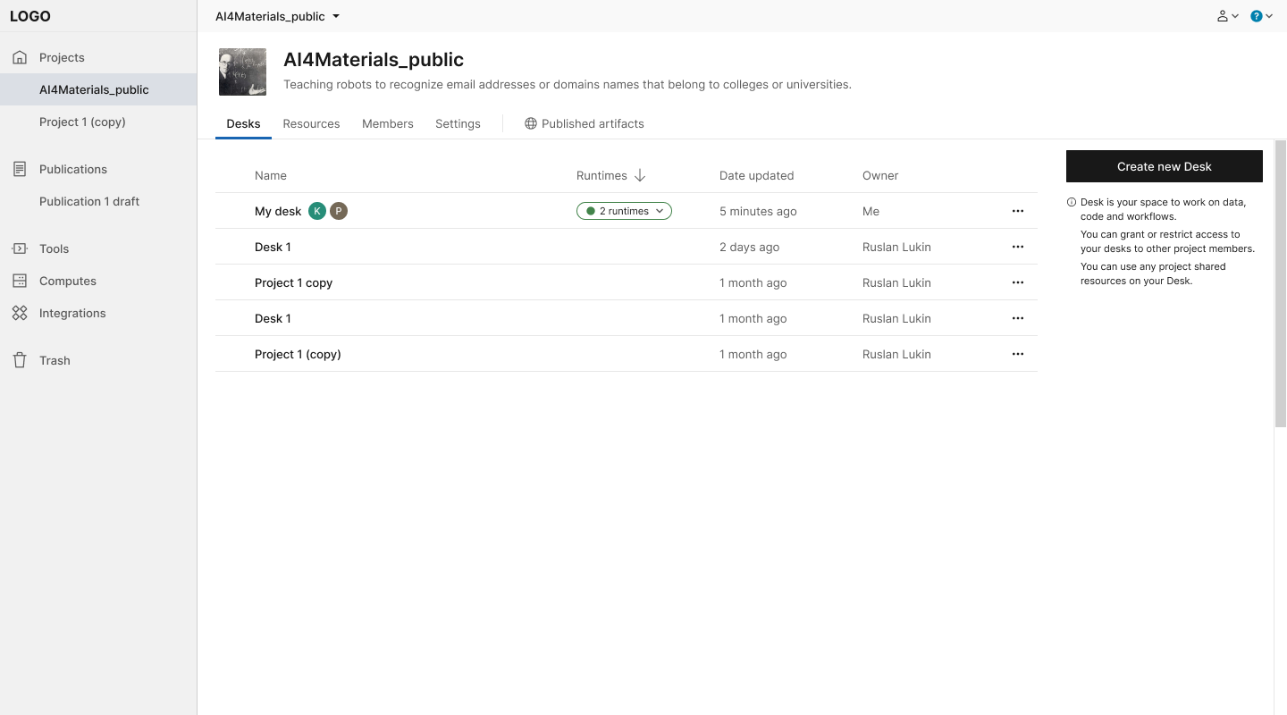Screen dimensions: 1287x715
Task: Click the project thumbnail image
Action: pyautogui.click(x=242, y=71)
